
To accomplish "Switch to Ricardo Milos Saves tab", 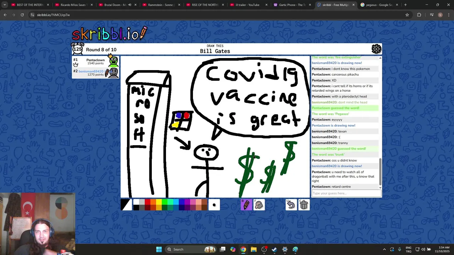I will 74,5.
